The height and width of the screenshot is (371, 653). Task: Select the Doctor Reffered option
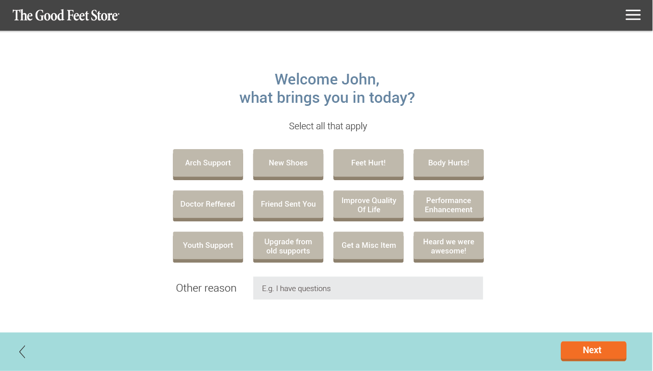(208, 205)
